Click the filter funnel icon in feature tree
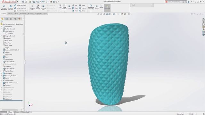Image resolution: width=205 pixels, height=115 pixels. pyautogui.click(x=2, y=22)
